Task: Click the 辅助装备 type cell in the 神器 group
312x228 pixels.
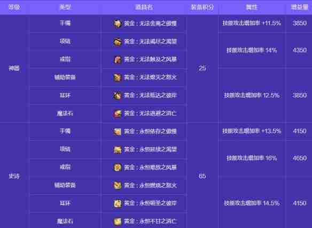Action: (65, 77)
